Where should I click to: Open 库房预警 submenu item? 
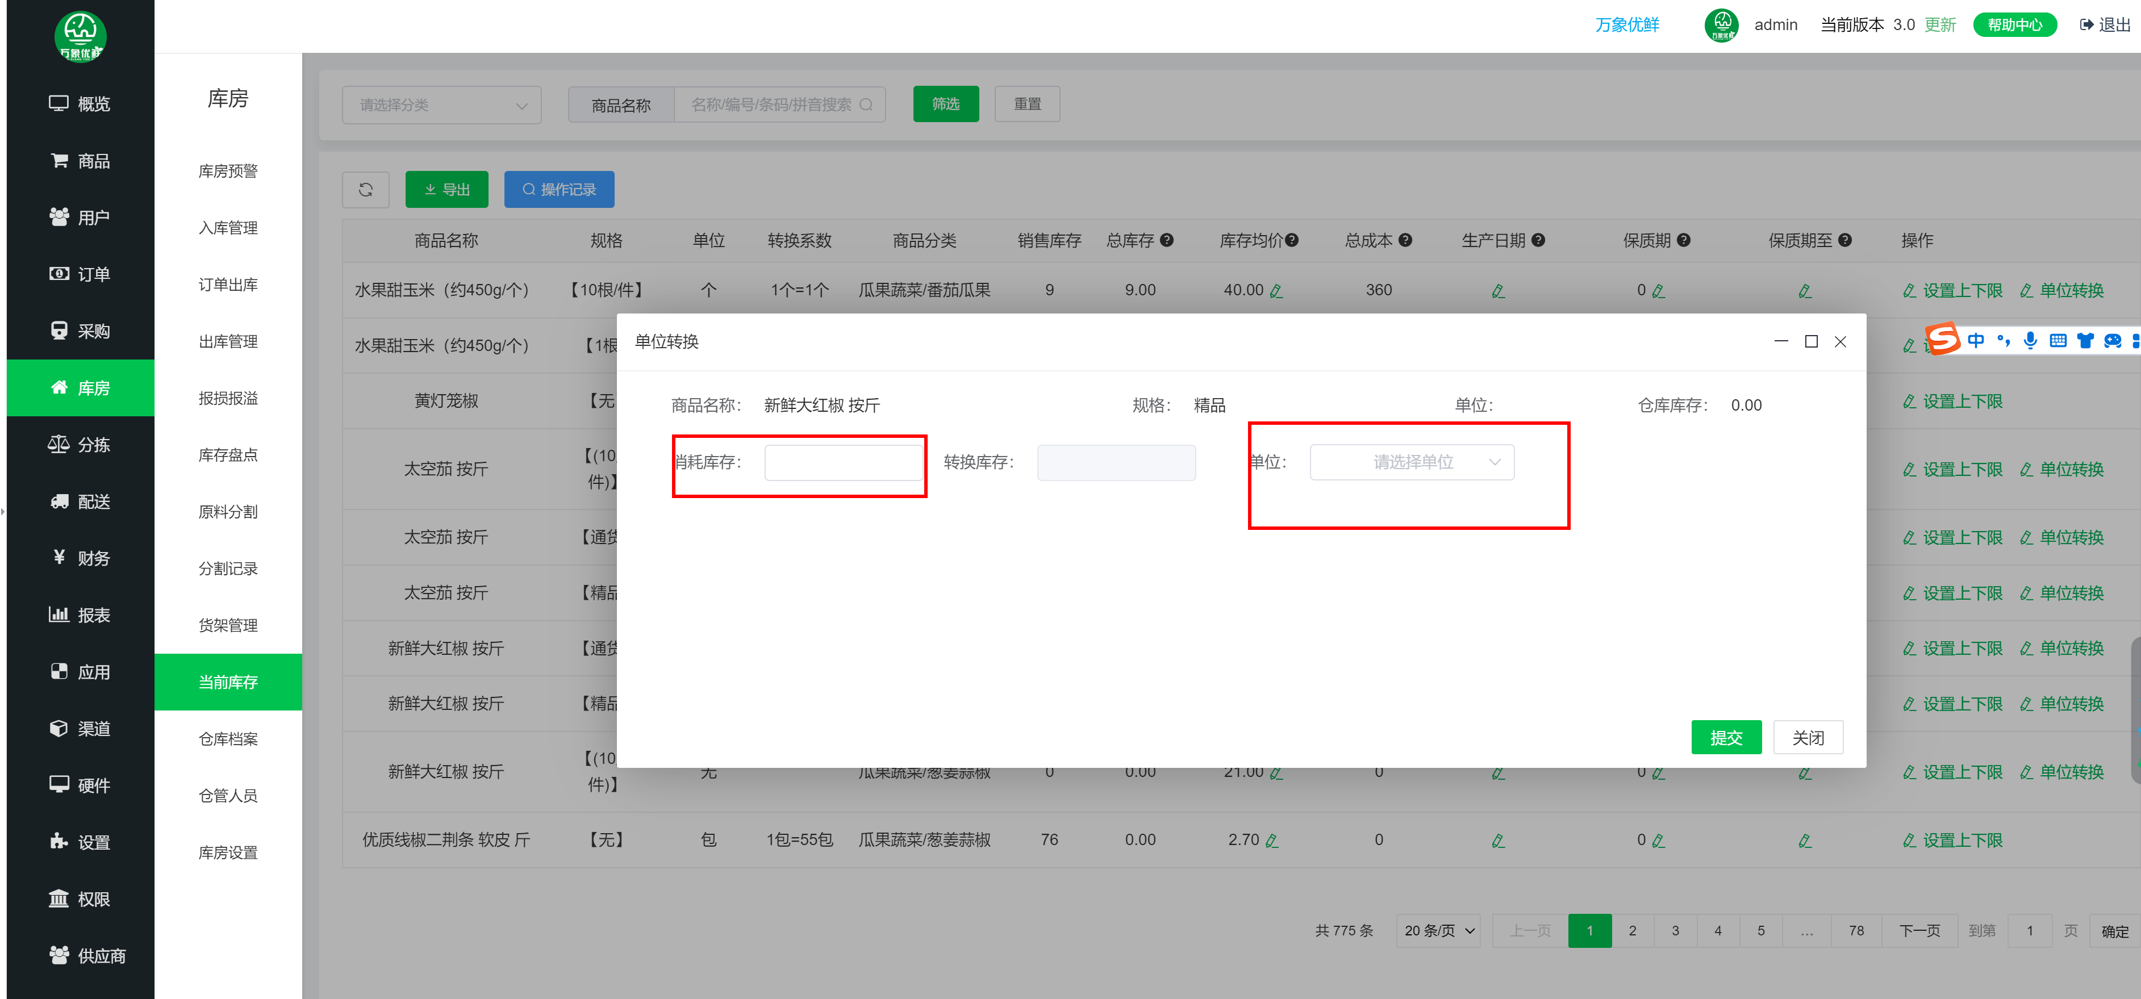(228, 171)
